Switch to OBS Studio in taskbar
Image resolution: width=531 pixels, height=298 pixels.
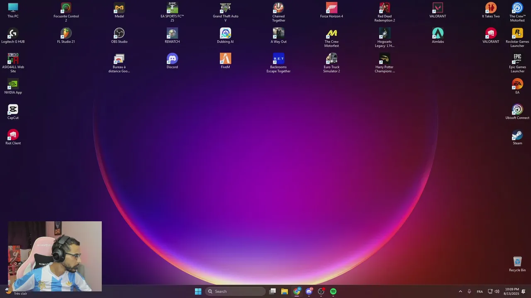(321, 291)
